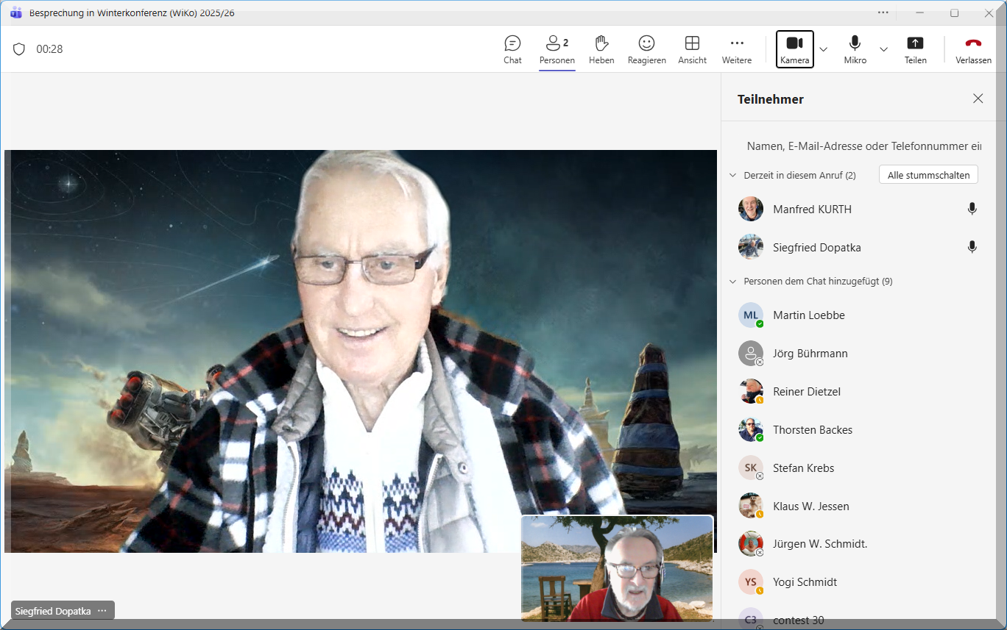The image size is (1007, 630).
Task: Expand the camera options dropdown arrow
Action: tap(824, 49)
